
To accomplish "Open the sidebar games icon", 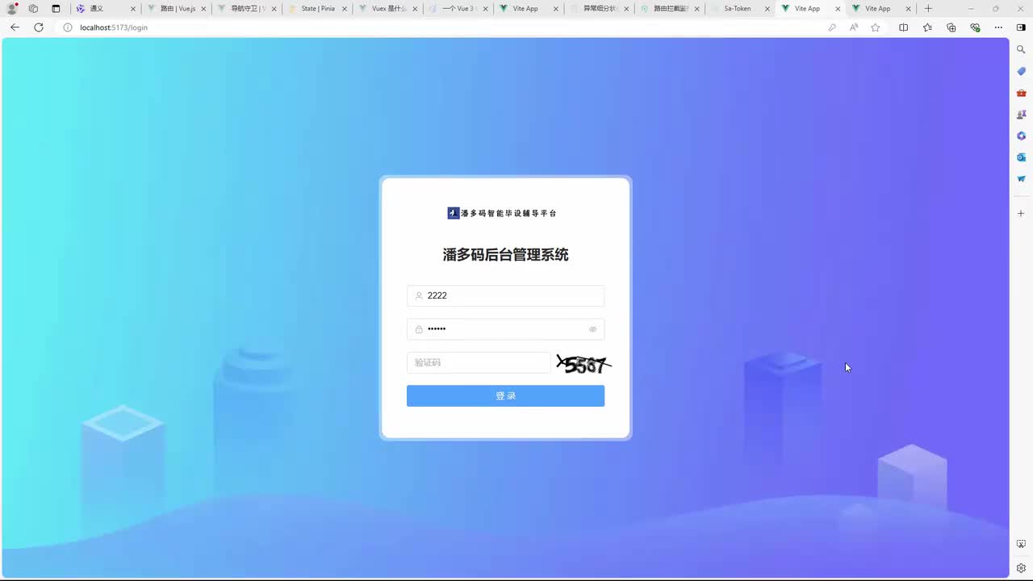I will tap(1021, 115).
